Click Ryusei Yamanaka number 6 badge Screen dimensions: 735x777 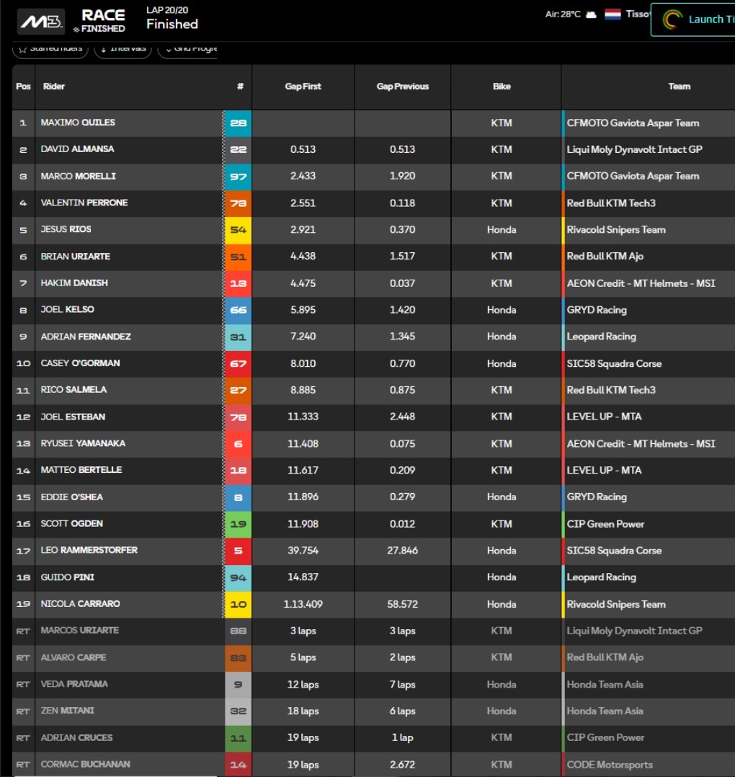pyautogui.click(x=239, y=444)
